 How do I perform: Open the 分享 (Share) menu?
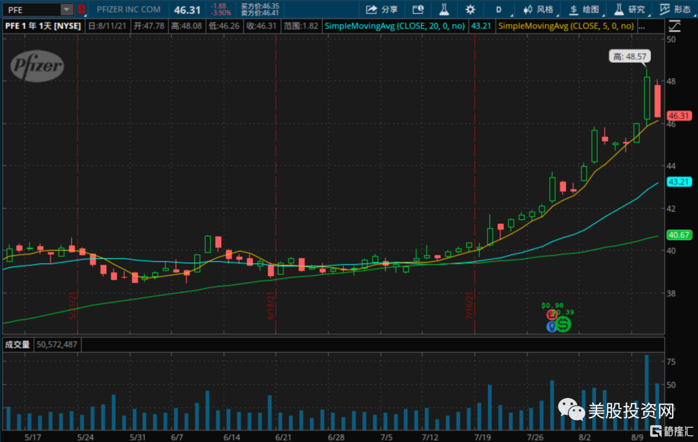[x=382, y=10]
